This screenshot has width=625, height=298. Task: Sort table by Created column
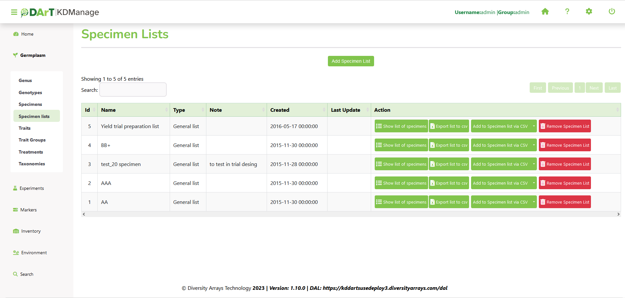[x=296, y=110]
